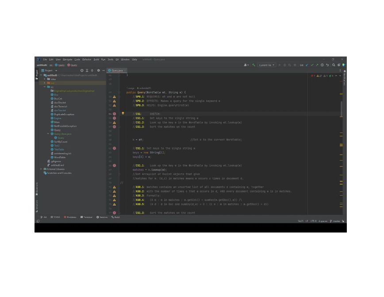Collapse the untitled6 root node
384x297 pixels.
[41, 75]
